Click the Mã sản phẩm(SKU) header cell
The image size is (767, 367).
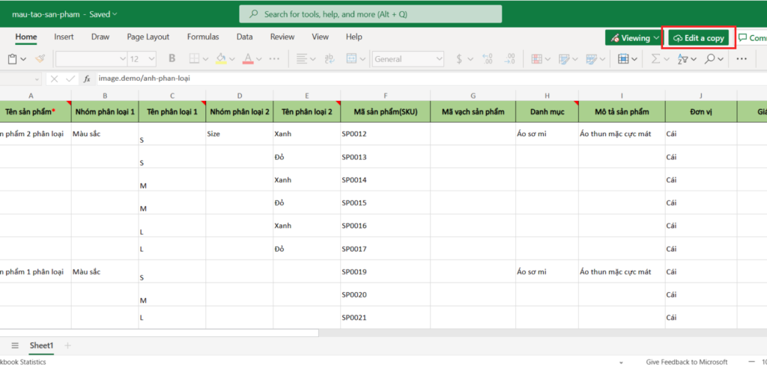tap(386, 112)
